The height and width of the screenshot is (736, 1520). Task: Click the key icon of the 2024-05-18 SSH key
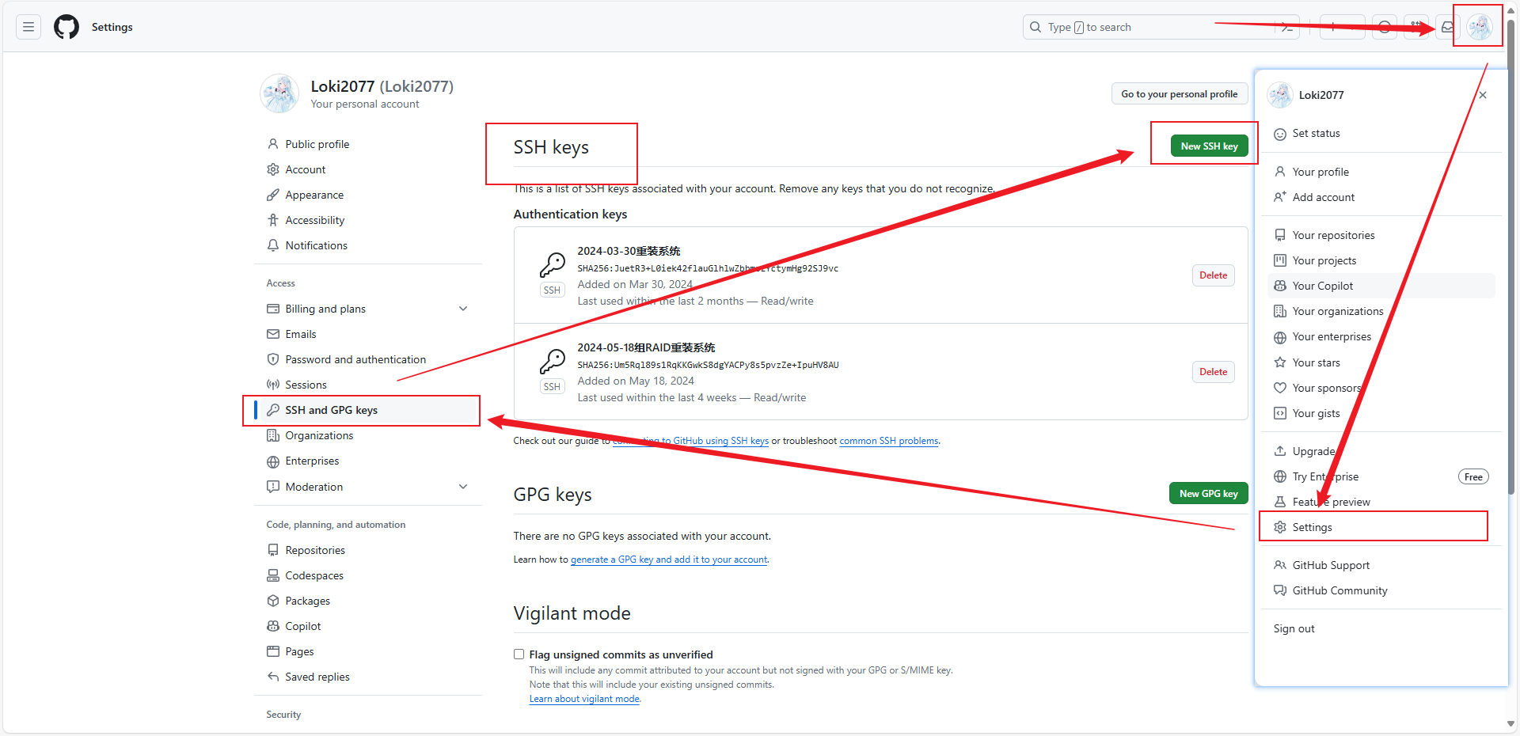point(553,361)
